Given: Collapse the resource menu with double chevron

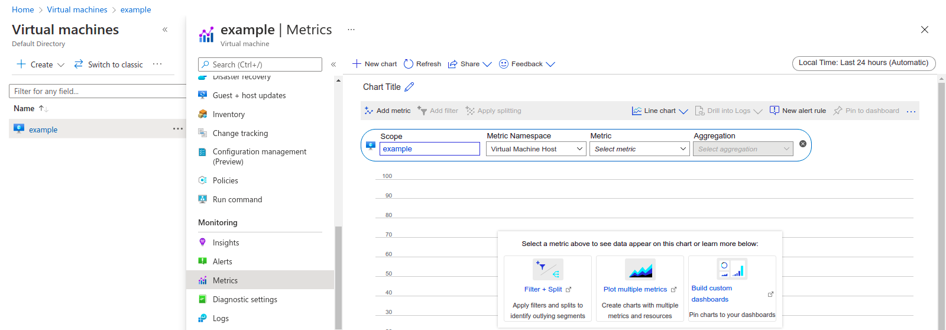Looking at the screenshot, I should tap(333, 64).
